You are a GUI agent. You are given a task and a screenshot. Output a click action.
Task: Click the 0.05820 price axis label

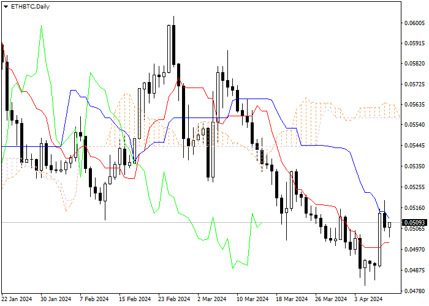coord(415,64)
